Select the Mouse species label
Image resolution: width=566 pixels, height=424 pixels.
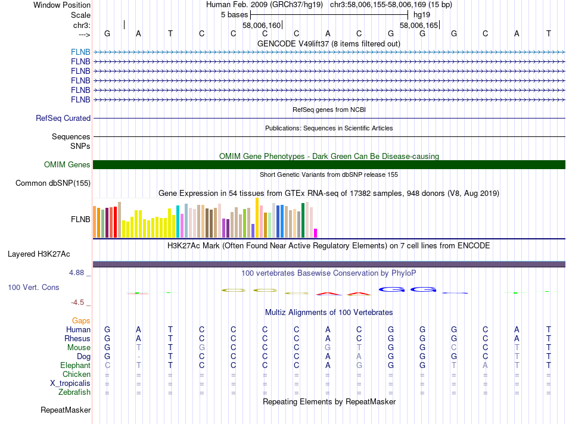79,348
